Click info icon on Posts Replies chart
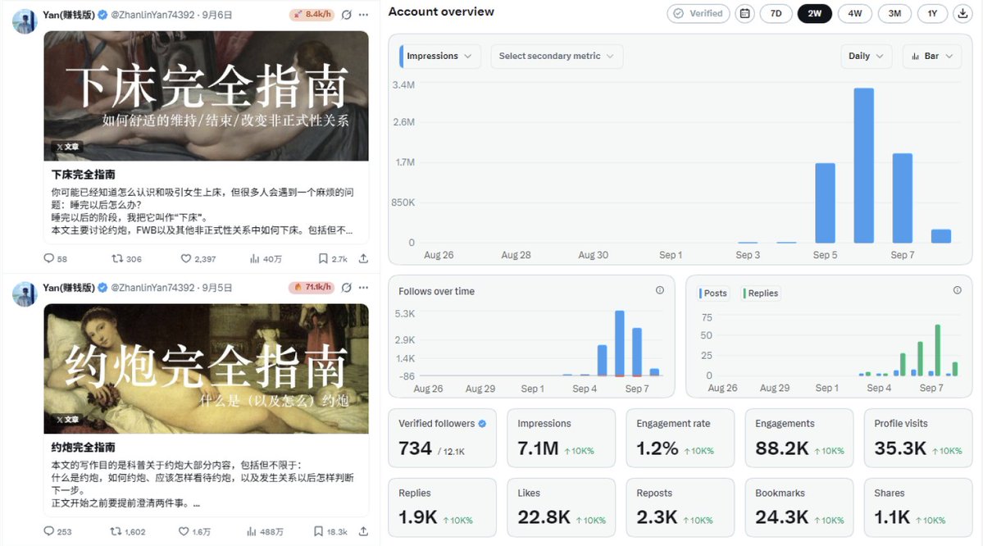The height and width of the screenshot is (546, 983). click(958, 290)
